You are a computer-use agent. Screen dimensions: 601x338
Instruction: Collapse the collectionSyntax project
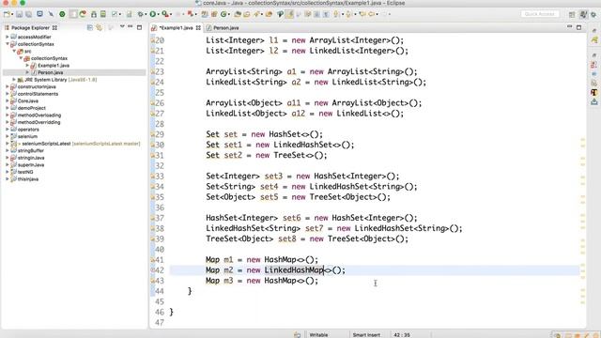point(8,44)
